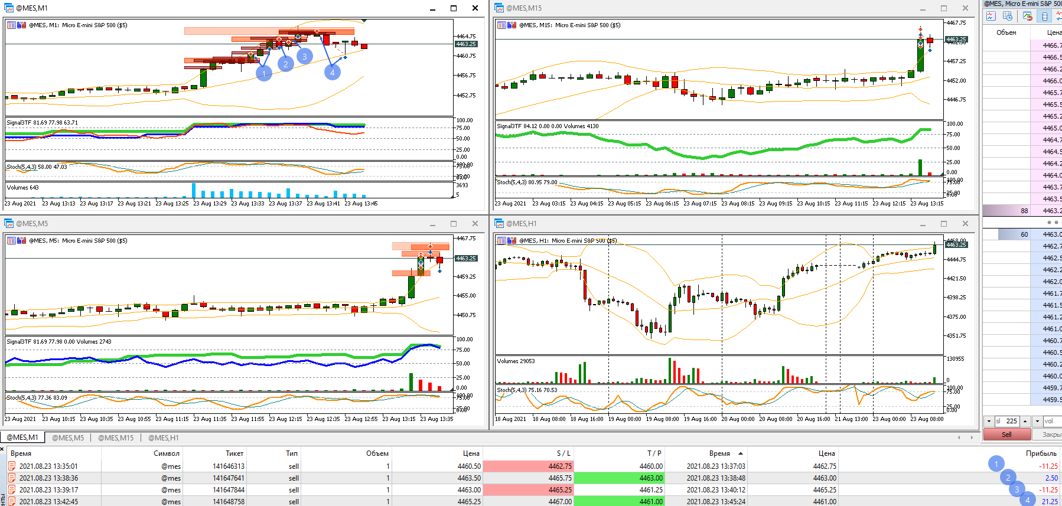Click the red Sell button

point(1007,435)
